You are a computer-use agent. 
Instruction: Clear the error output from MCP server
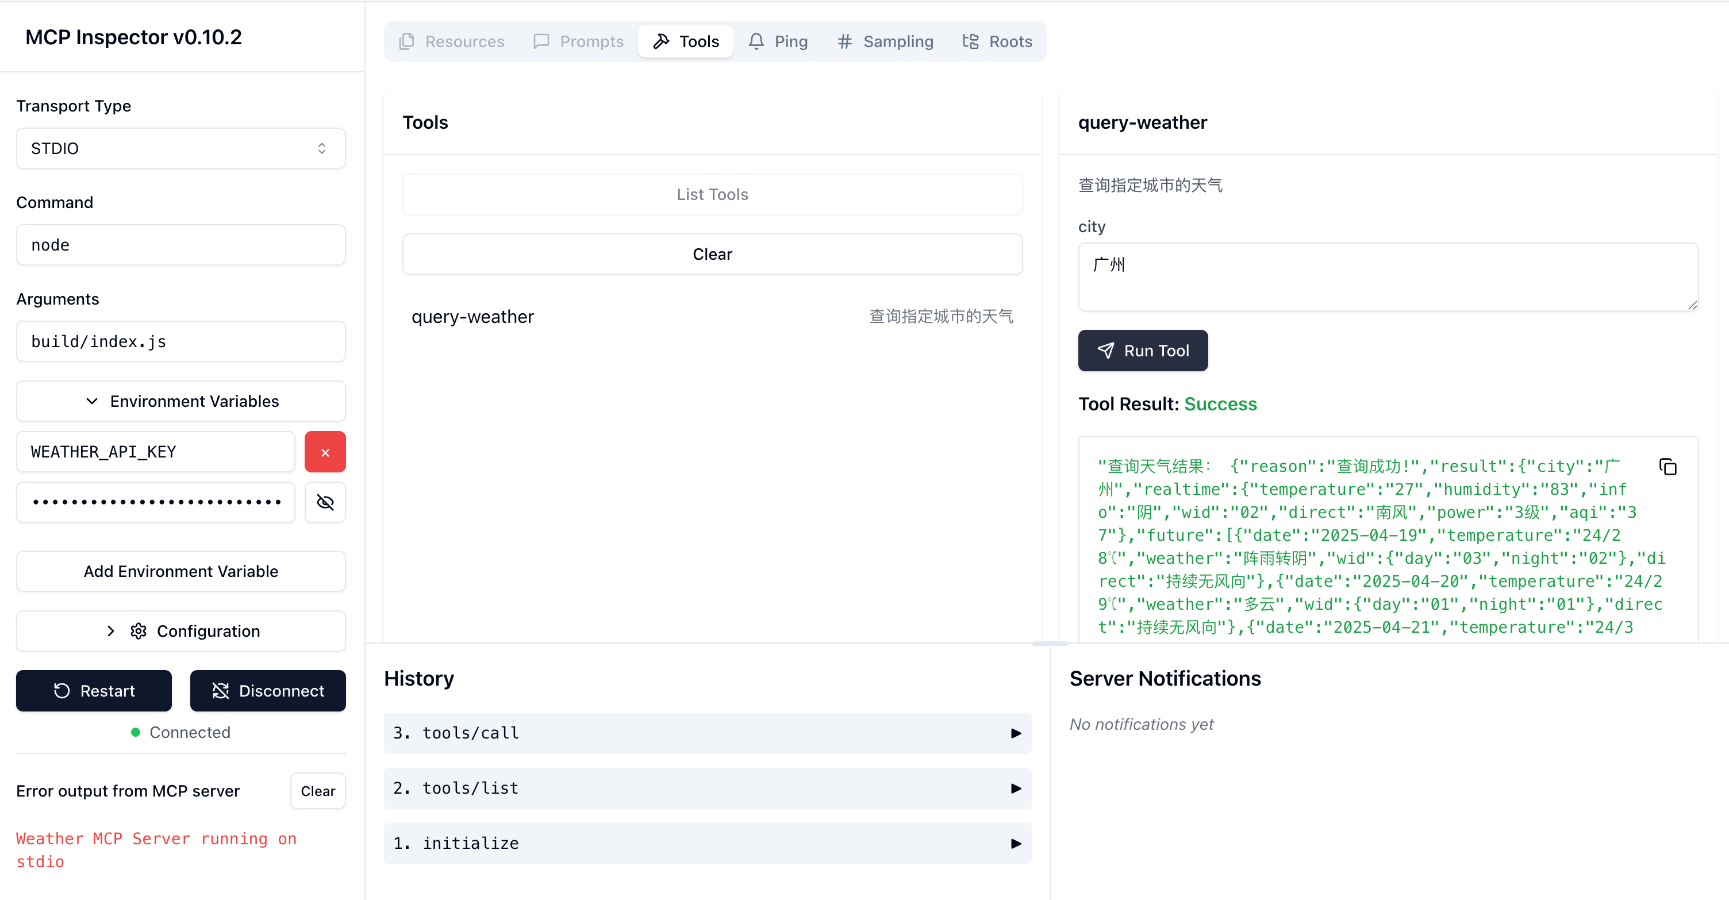click(317, 791)
